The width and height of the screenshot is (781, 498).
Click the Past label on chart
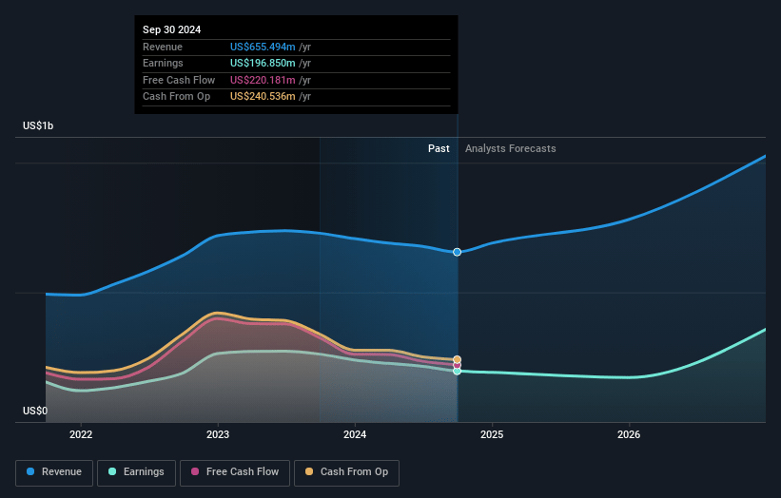click(439, 148)
